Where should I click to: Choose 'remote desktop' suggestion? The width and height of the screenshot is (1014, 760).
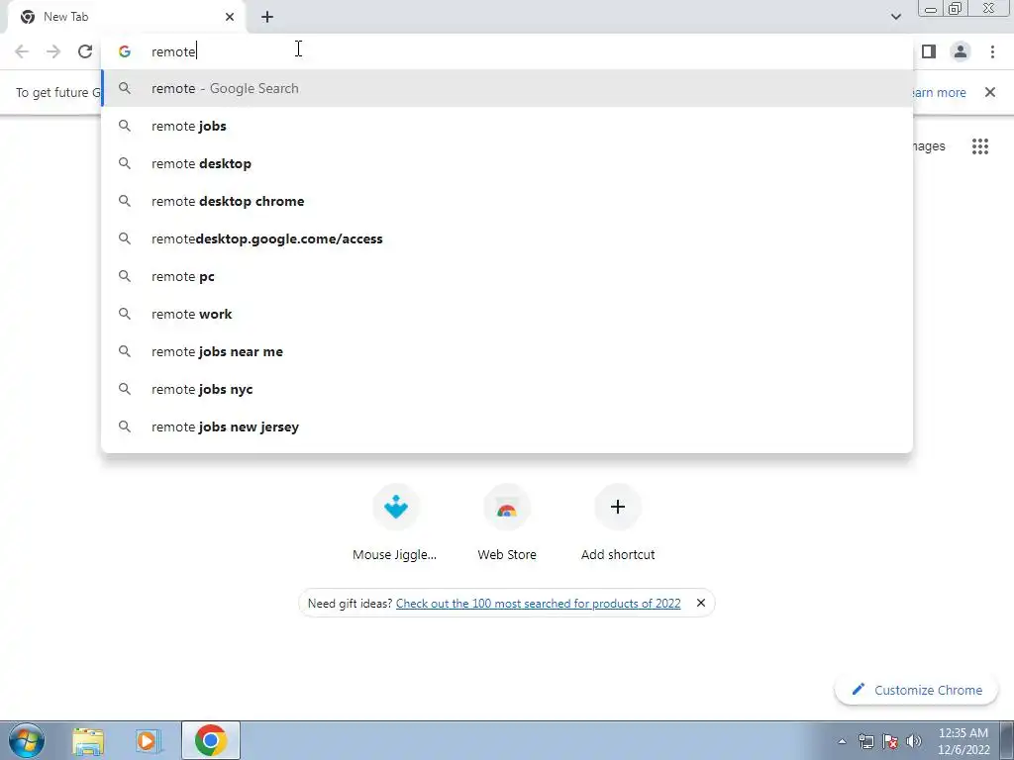pyautogui.click(x=507, y=163)
